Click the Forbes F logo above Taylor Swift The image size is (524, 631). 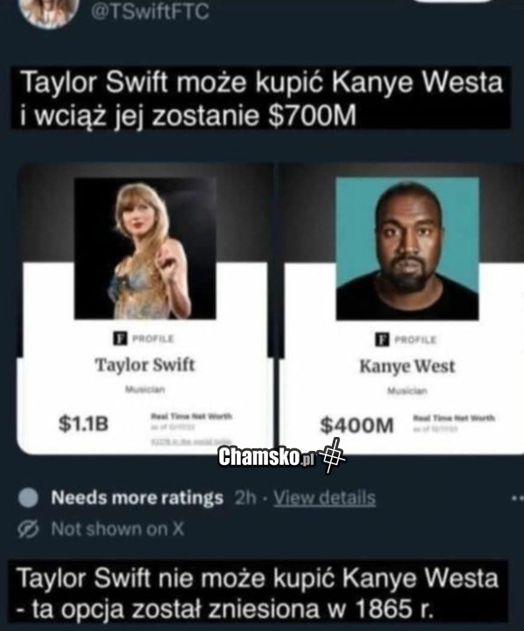tap(120, 338)
